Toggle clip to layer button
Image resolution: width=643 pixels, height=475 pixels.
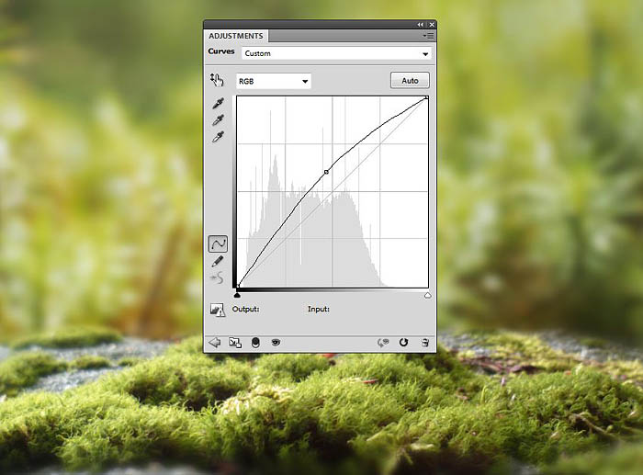[x=255, y=342]
